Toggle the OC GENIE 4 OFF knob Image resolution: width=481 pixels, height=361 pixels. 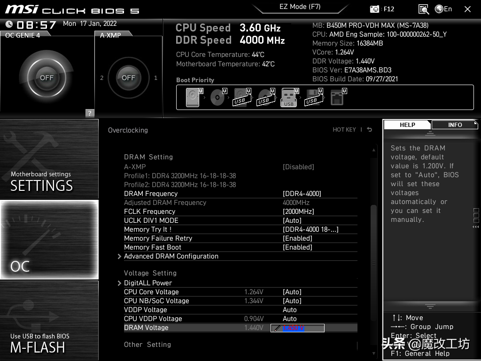47,78
